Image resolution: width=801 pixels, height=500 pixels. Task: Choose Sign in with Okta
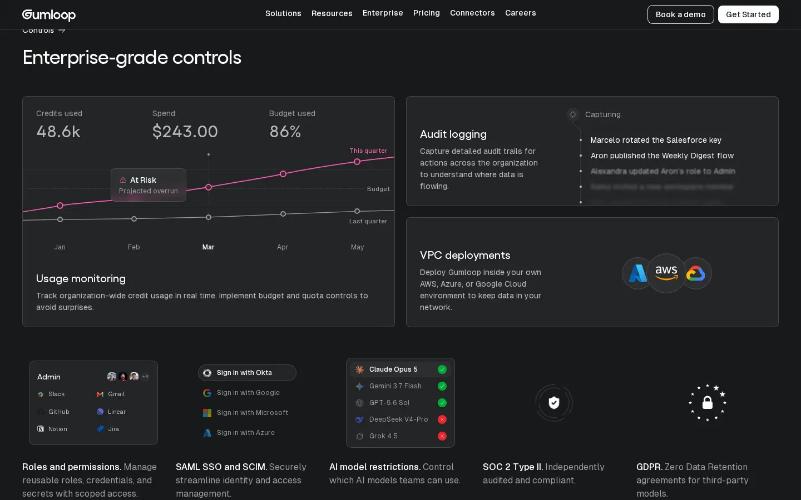pyautogui.click(x=247, y=373)
